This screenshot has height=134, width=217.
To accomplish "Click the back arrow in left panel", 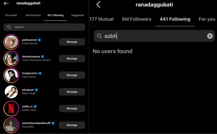I will click(x=6, y=3).
